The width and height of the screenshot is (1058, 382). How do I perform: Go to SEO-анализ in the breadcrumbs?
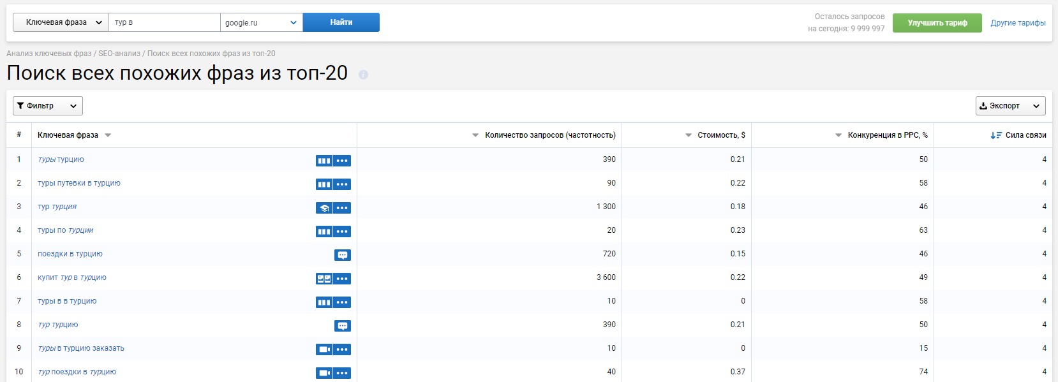[119, 54]
